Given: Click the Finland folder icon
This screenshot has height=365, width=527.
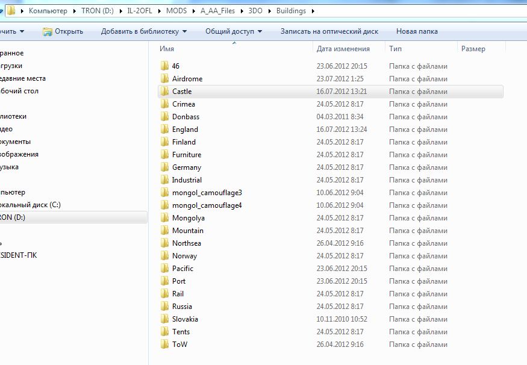Looking at the screenshot, I should [164, 142].
